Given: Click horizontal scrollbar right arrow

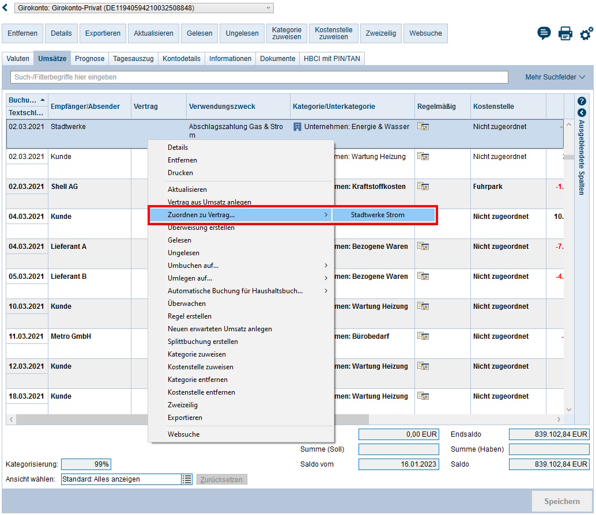Looking at the screenshot, I should pos(559,419).
